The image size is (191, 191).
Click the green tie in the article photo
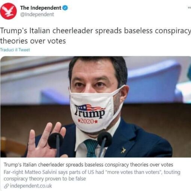(91, 148)
